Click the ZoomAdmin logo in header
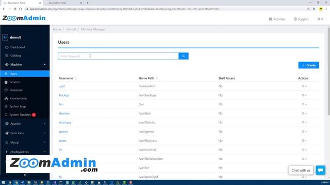The width and height of the screenshot is (330, 185). pyautogui.click(x=24, y=18)
